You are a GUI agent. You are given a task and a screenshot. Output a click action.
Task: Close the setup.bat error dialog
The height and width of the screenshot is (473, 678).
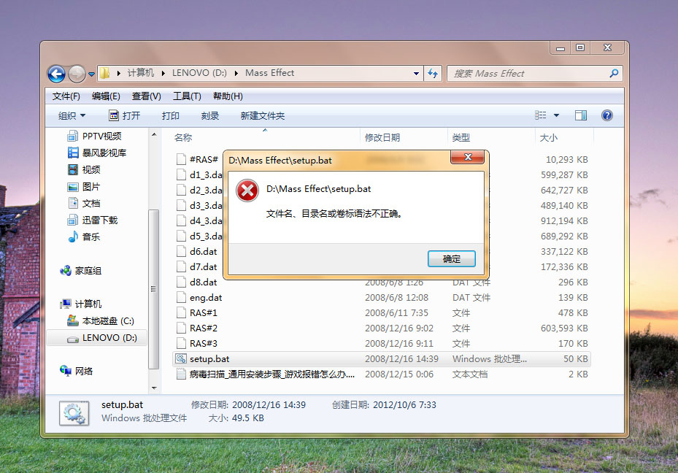467,157
